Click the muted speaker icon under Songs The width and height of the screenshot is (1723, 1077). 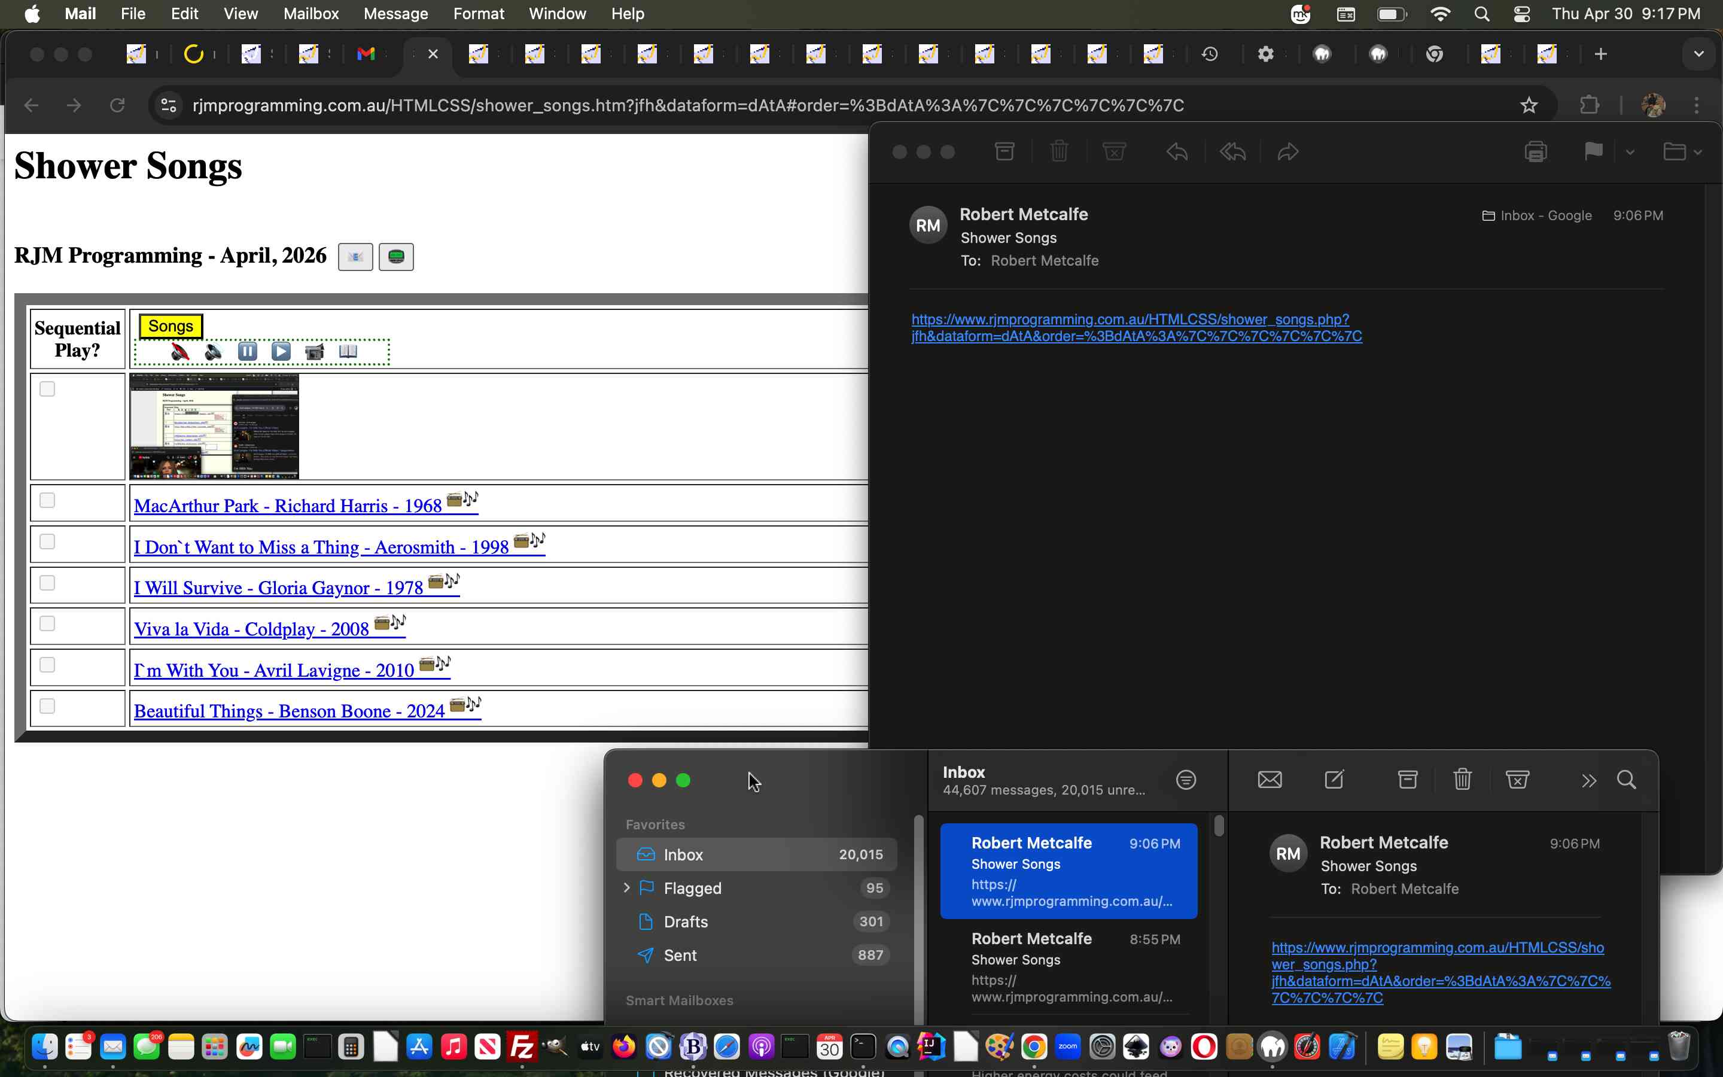click(180, 352)
